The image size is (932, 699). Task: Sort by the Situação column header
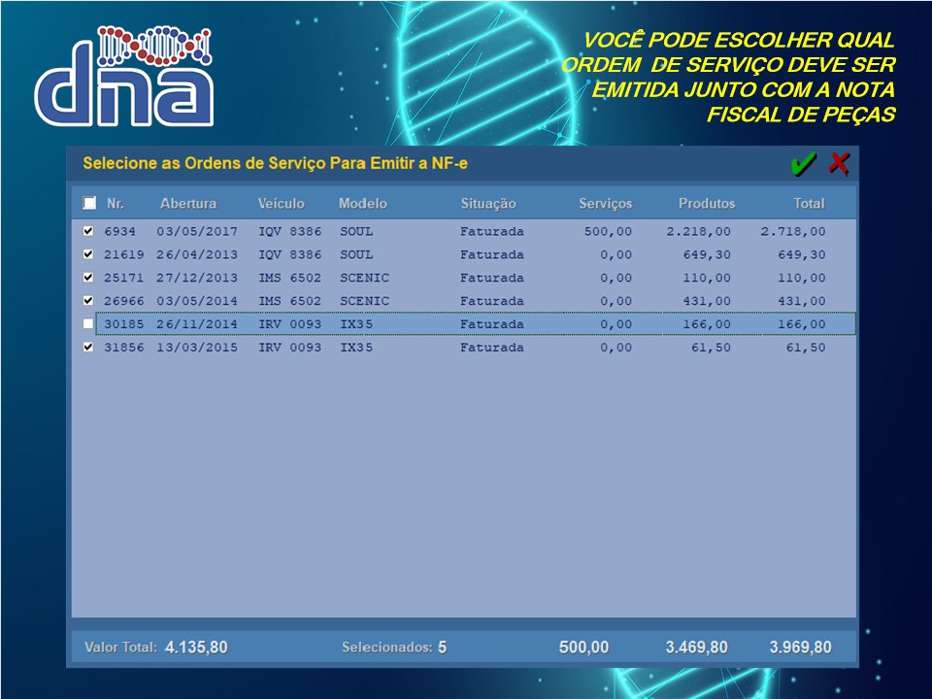(488, 204)
